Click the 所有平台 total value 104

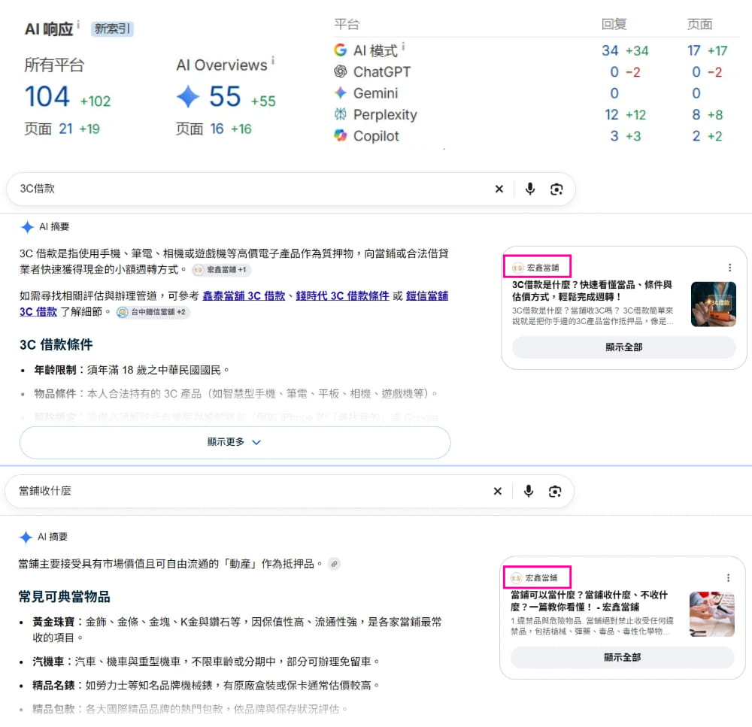[x=47, y=96]
